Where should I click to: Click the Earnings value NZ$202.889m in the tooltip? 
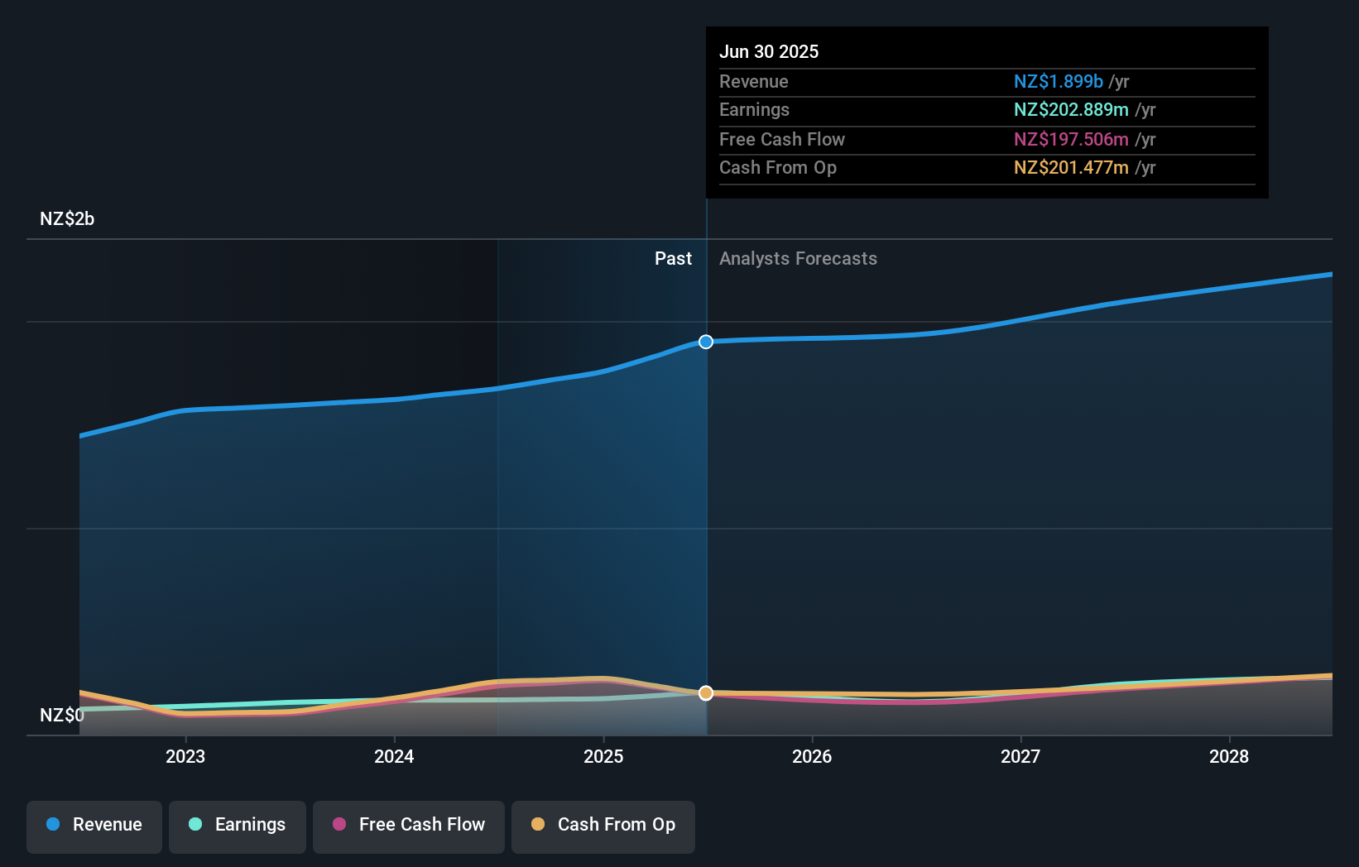[x=1072, y=109]
